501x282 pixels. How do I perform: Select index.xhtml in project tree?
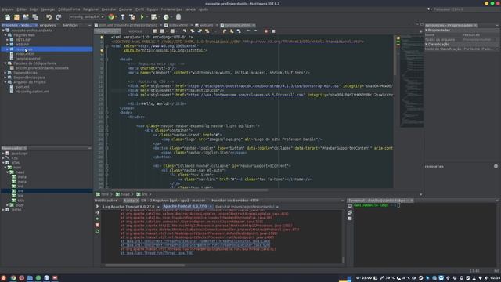coord(25,54)
